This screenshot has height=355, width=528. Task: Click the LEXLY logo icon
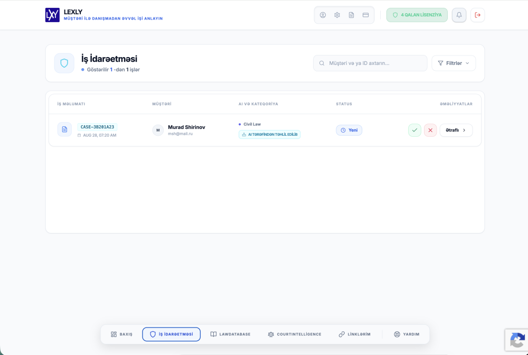coord(52,15)
